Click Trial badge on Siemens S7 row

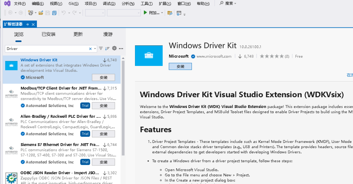85,162
